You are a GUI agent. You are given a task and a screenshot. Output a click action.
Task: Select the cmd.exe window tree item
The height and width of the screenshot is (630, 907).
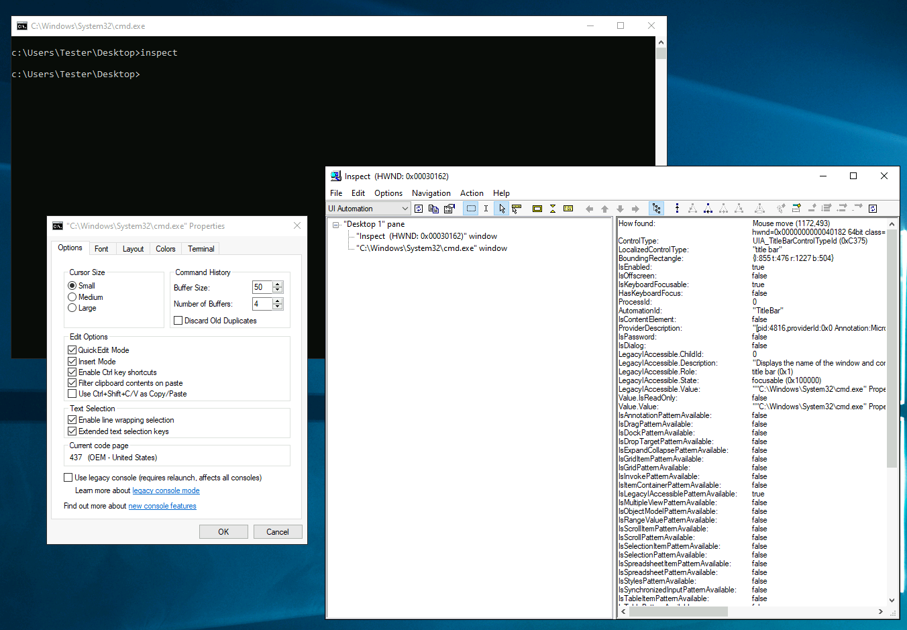(x=431, y=248)
